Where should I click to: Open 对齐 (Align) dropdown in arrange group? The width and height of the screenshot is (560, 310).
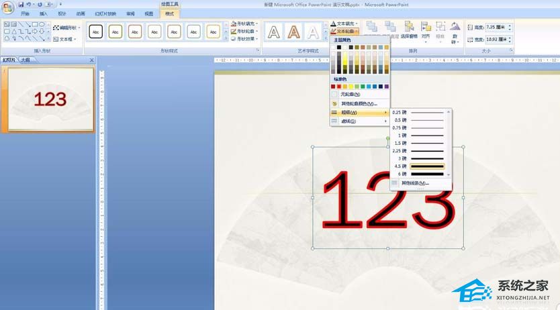(x=426, y=32)
